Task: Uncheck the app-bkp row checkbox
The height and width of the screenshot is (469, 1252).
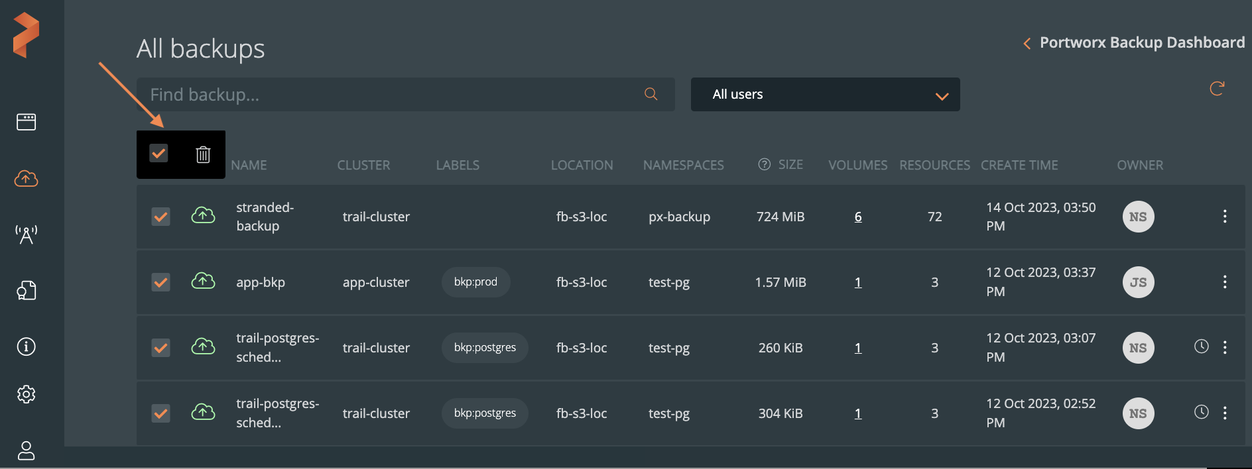Action: [x=160, y=282]
